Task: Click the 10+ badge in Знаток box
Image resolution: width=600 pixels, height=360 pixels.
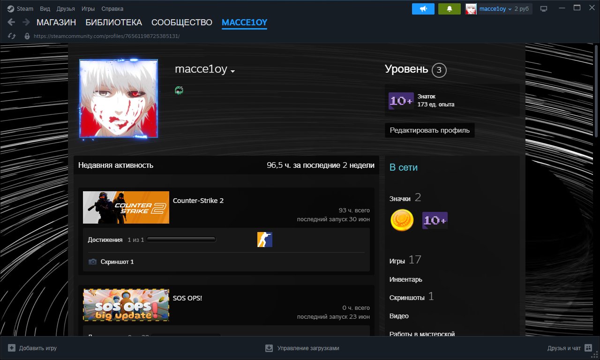Action: click(x=401, y=101)
